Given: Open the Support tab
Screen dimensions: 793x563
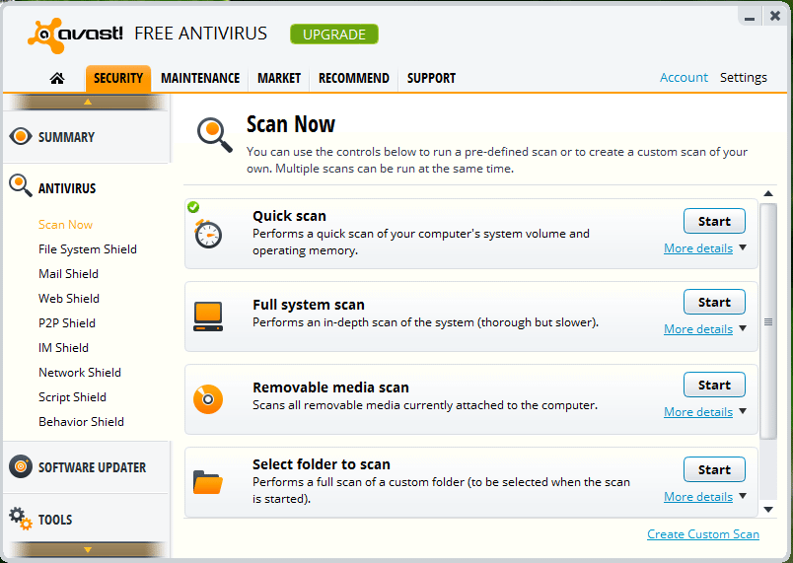Looking at the screenshot, I should pos(431,78).
